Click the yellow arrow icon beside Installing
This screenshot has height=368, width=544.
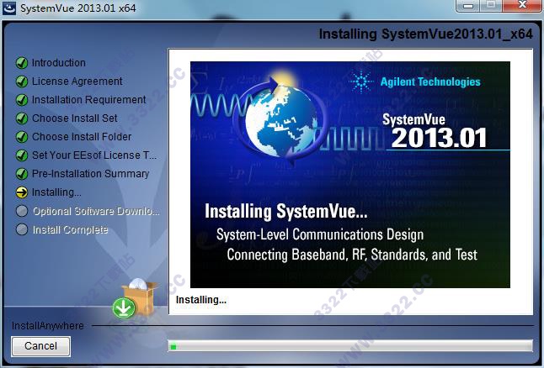[x=22, y=192]
